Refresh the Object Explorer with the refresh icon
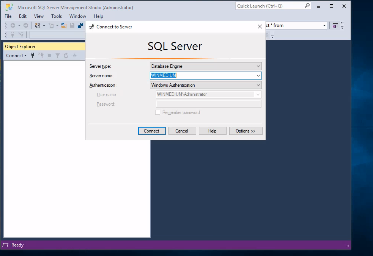 pos(66,56)
